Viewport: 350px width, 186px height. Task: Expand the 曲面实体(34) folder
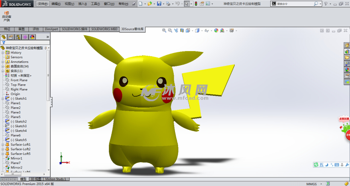tap(3, 66)
